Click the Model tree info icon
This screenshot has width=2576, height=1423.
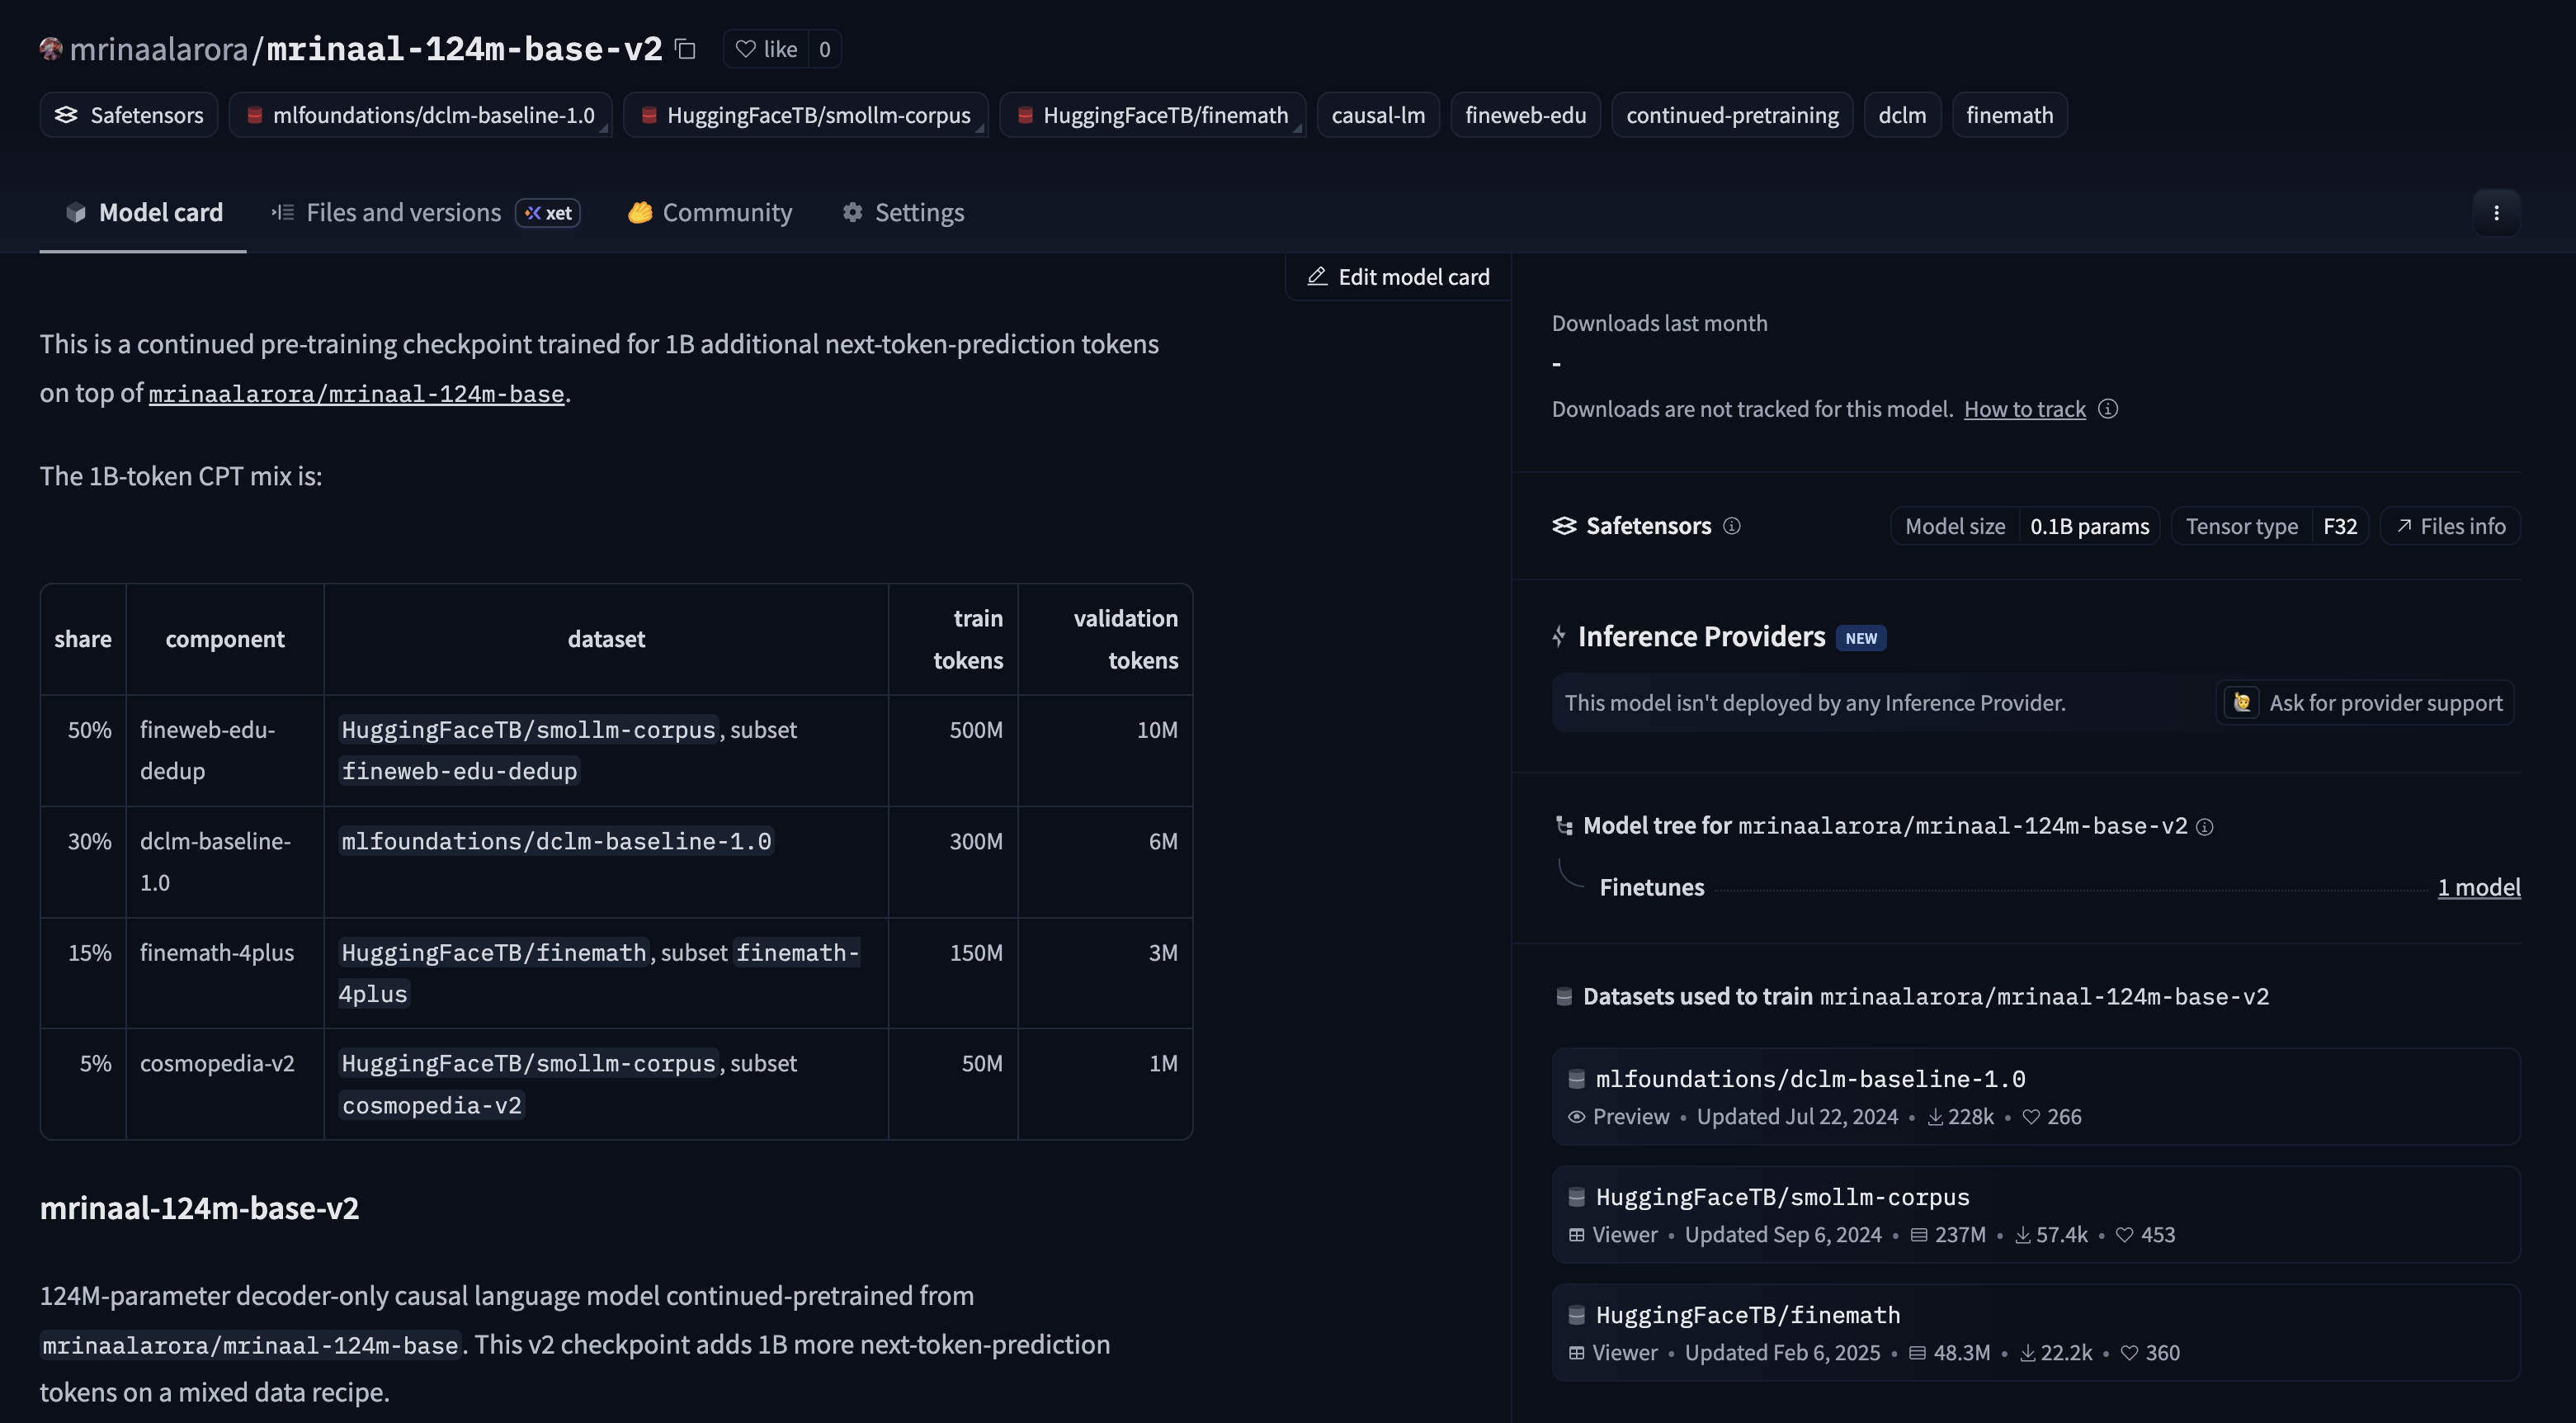tap(2204, 826)
